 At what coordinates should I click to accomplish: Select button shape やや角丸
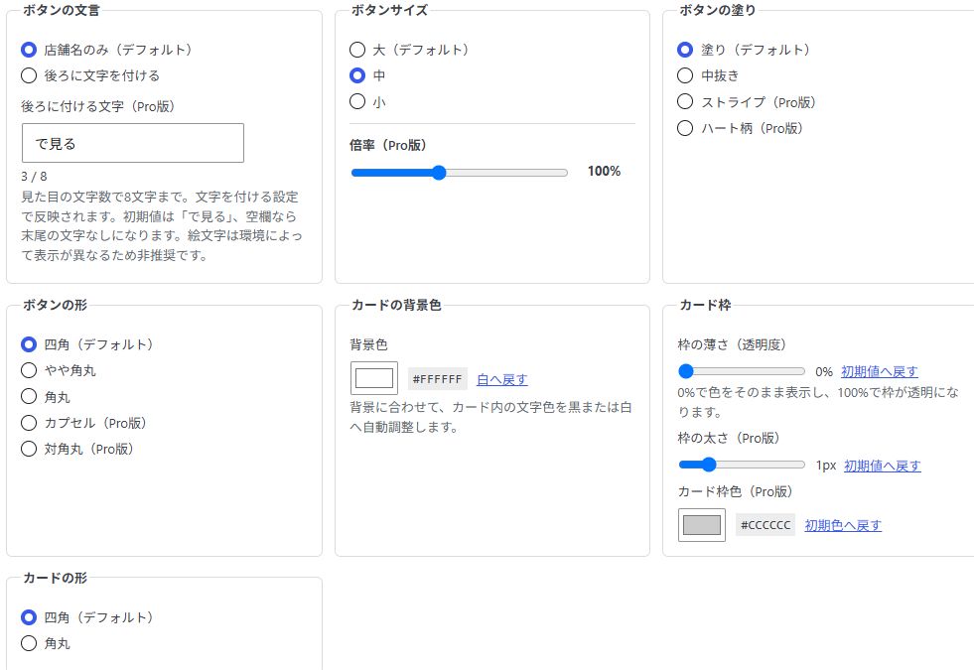coord(29,370)
